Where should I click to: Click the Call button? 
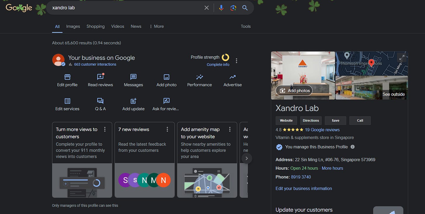(x=360, y=120)
